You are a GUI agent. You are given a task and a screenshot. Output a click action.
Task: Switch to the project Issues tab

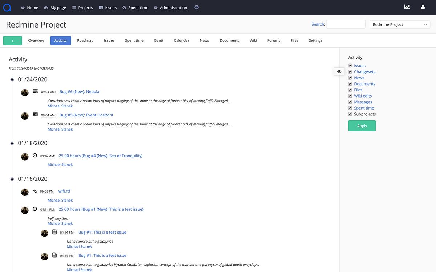(109, 40)
